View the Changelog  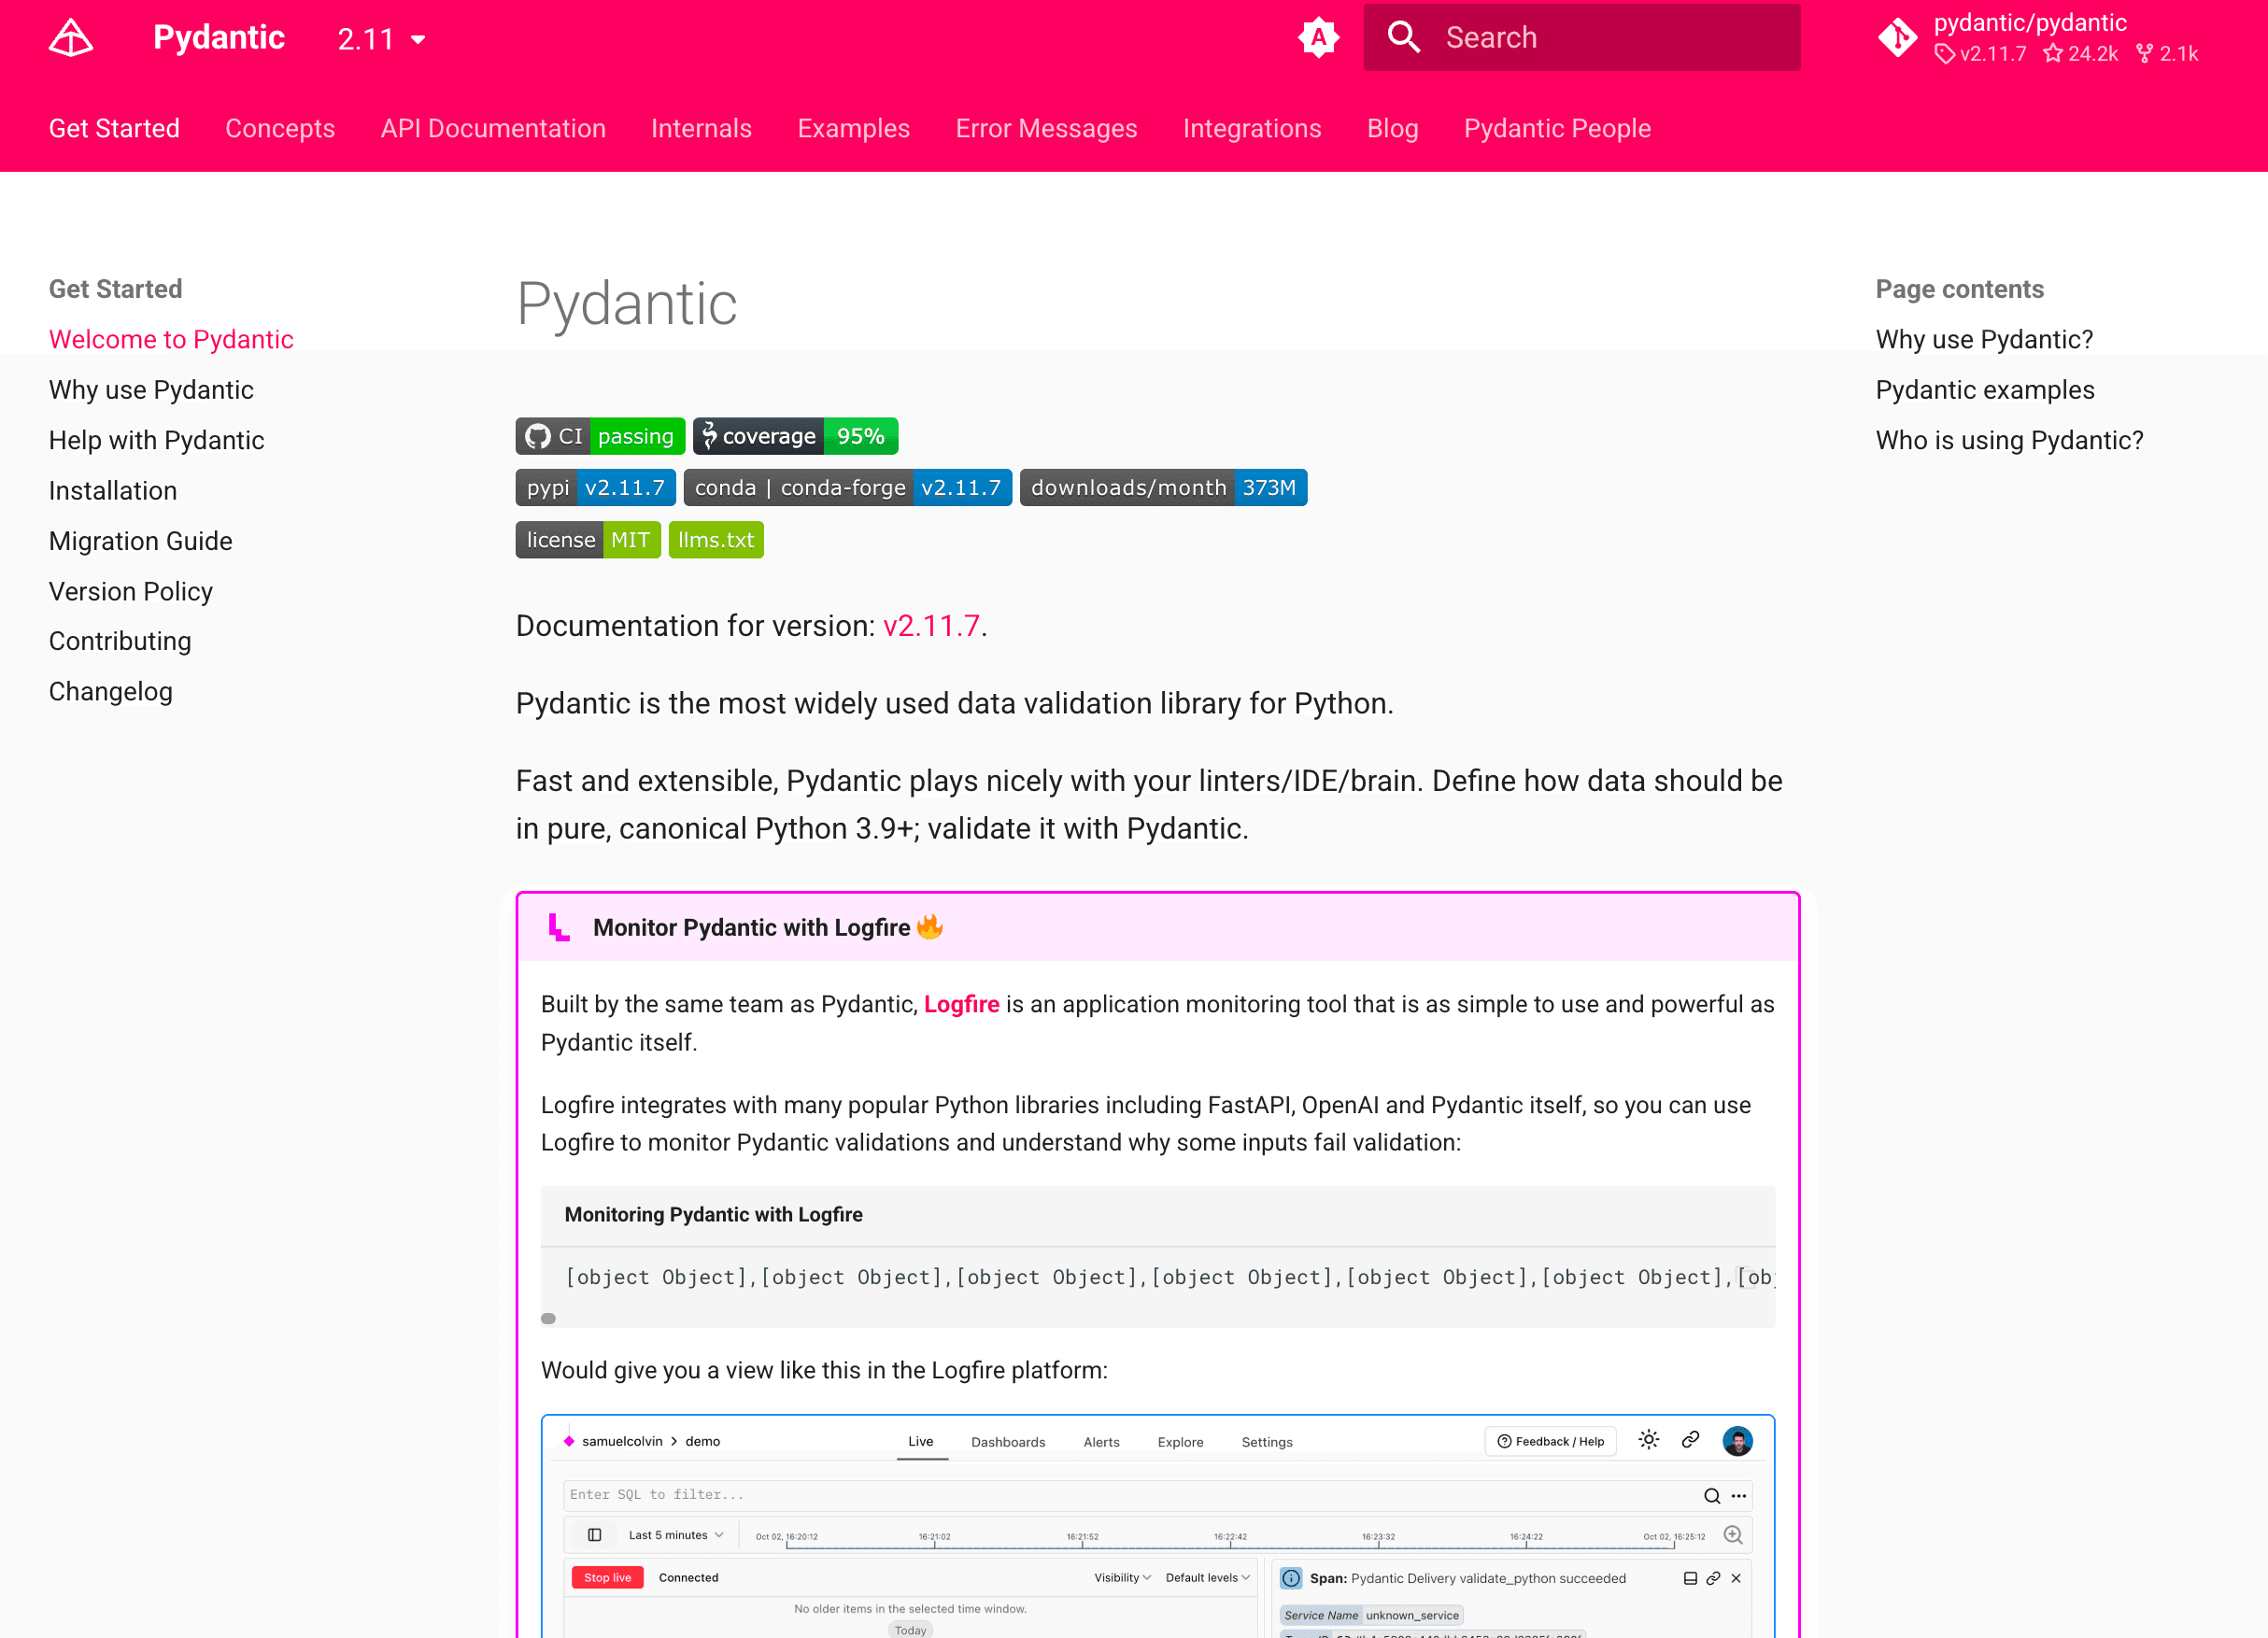point(111,691)
